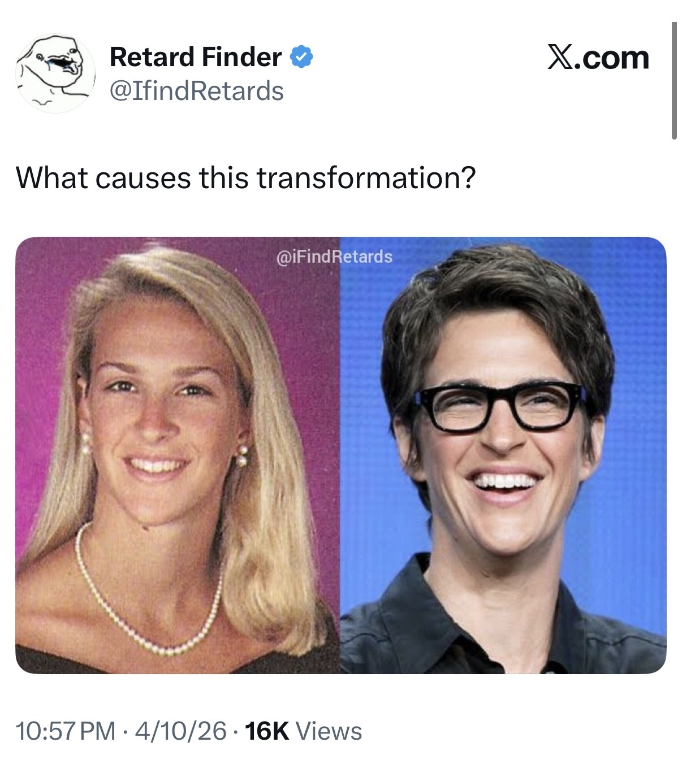Click the word 'Views' in post footer

tap(329, 731)
